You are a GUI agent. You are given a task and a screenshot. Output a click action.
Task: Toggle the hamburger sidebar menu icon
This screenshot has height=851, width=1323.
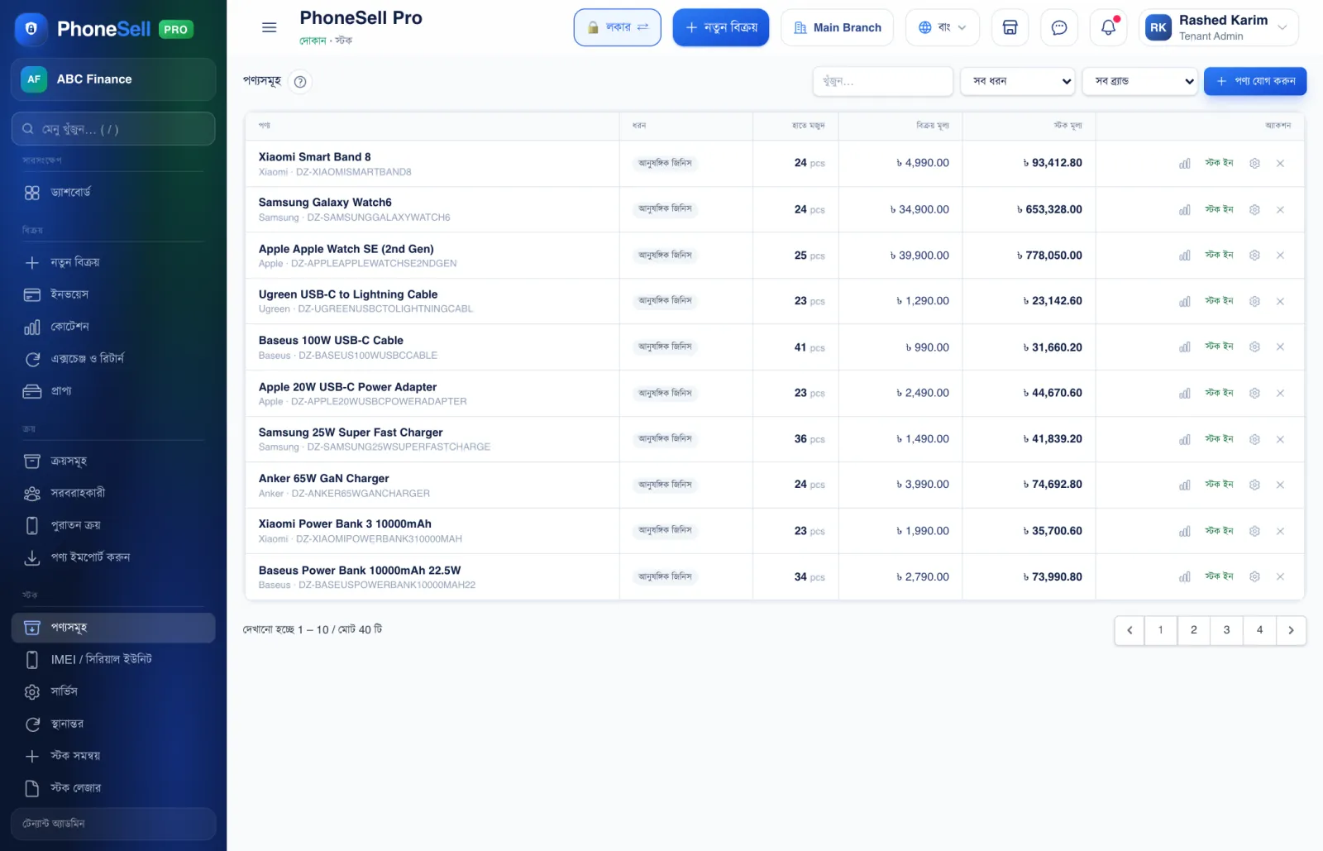[269, 27]
